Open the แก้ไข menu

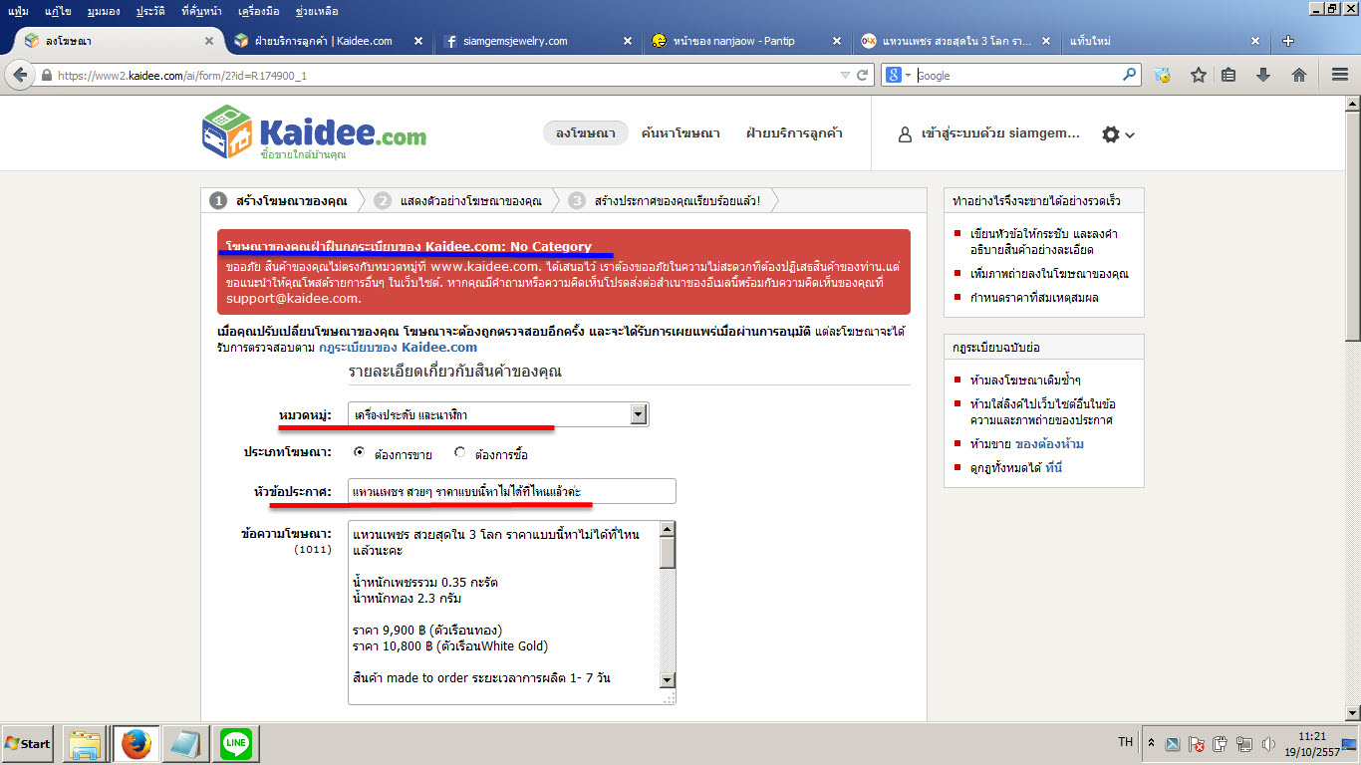pos(58,11)
